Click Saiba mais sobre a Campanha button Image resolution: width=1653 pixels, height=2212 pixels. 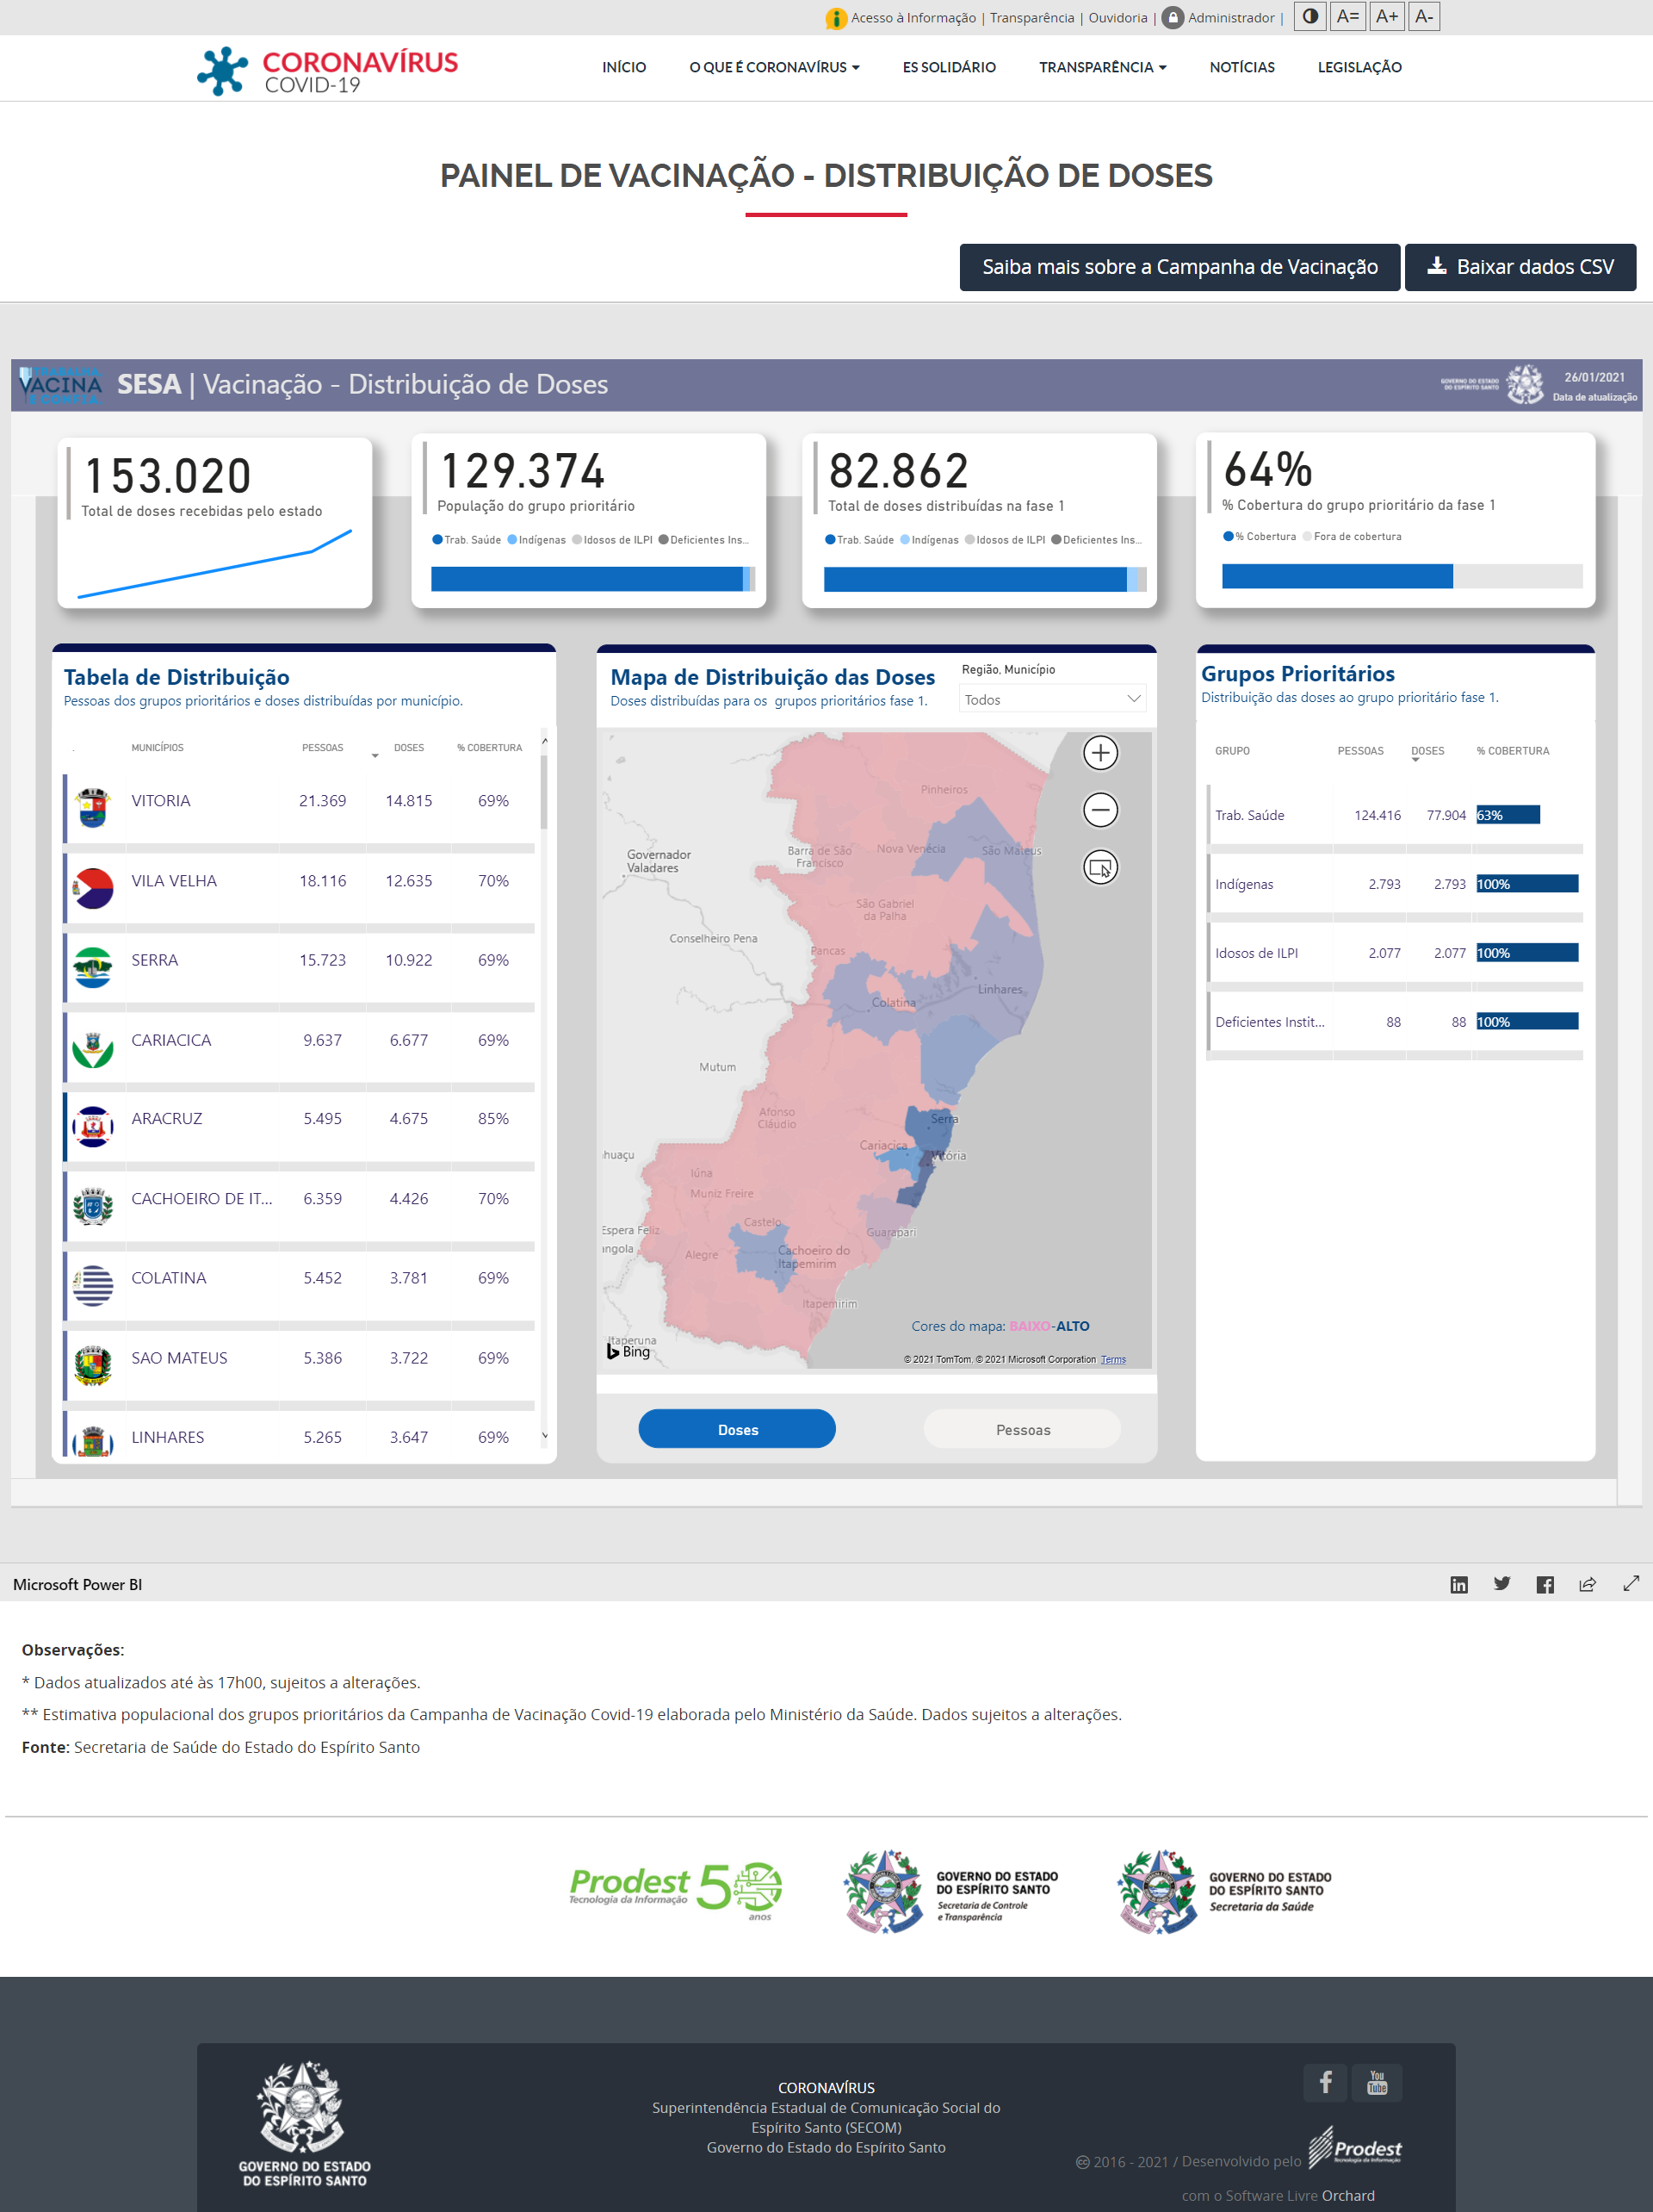[x=1179, y=267]
